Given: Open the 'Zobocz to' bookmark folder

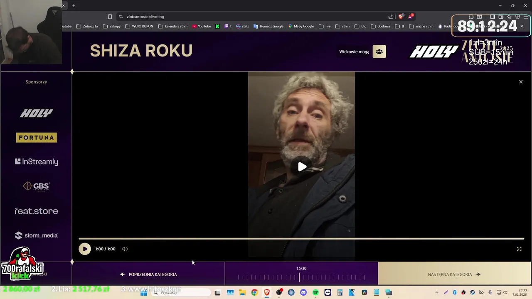Looking at the screenshot, I should point(87,26).
